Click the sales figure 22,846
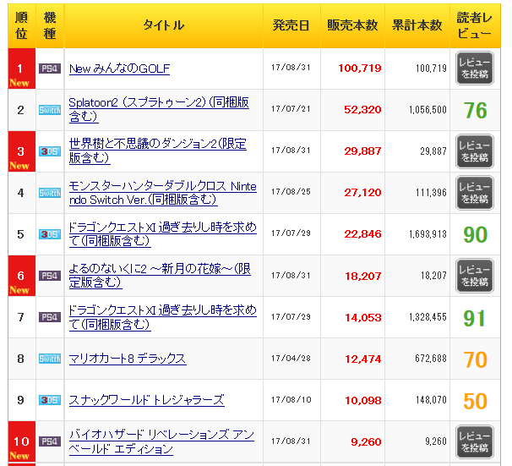512x466 pixels. click(x=362, y=234)
